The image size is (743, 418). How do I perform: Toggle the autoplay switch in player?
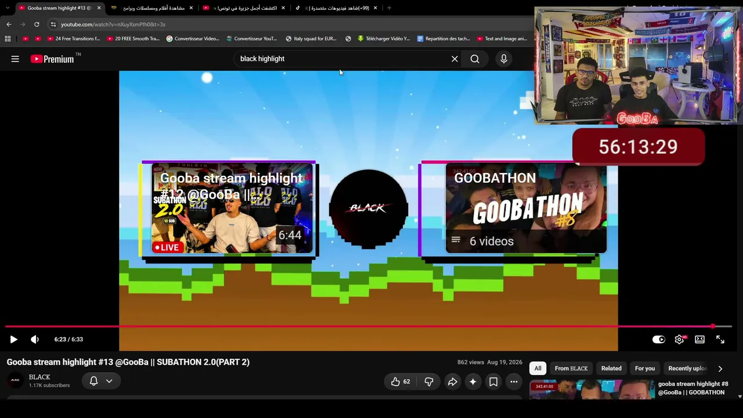click(x=658, y=340)
